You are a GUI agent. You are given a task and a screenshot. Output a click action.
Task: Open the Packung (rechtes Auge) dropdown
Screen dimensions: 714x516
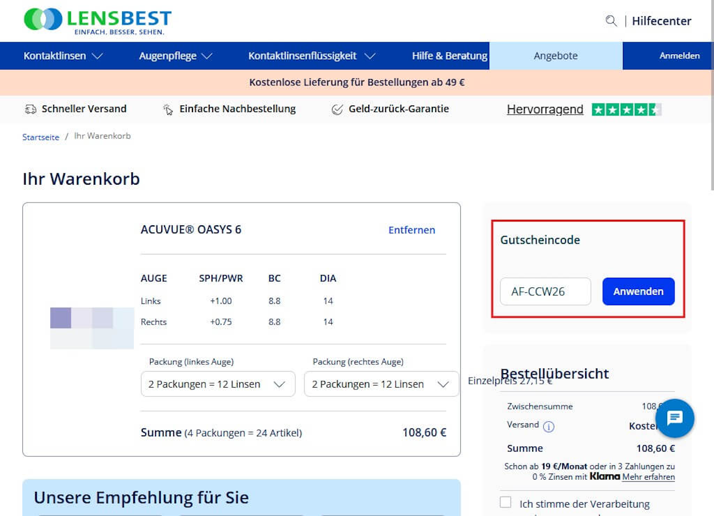click(382, 384)
